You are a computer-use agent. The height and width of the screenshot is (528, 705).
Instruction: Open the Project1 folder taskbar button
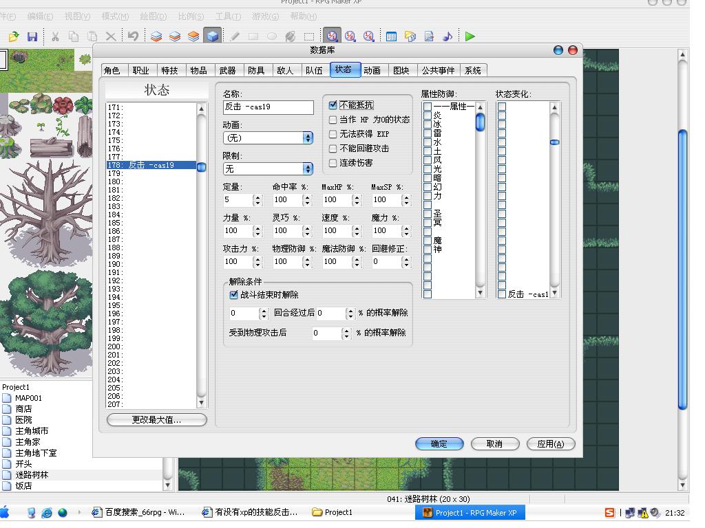click(333, 512)
